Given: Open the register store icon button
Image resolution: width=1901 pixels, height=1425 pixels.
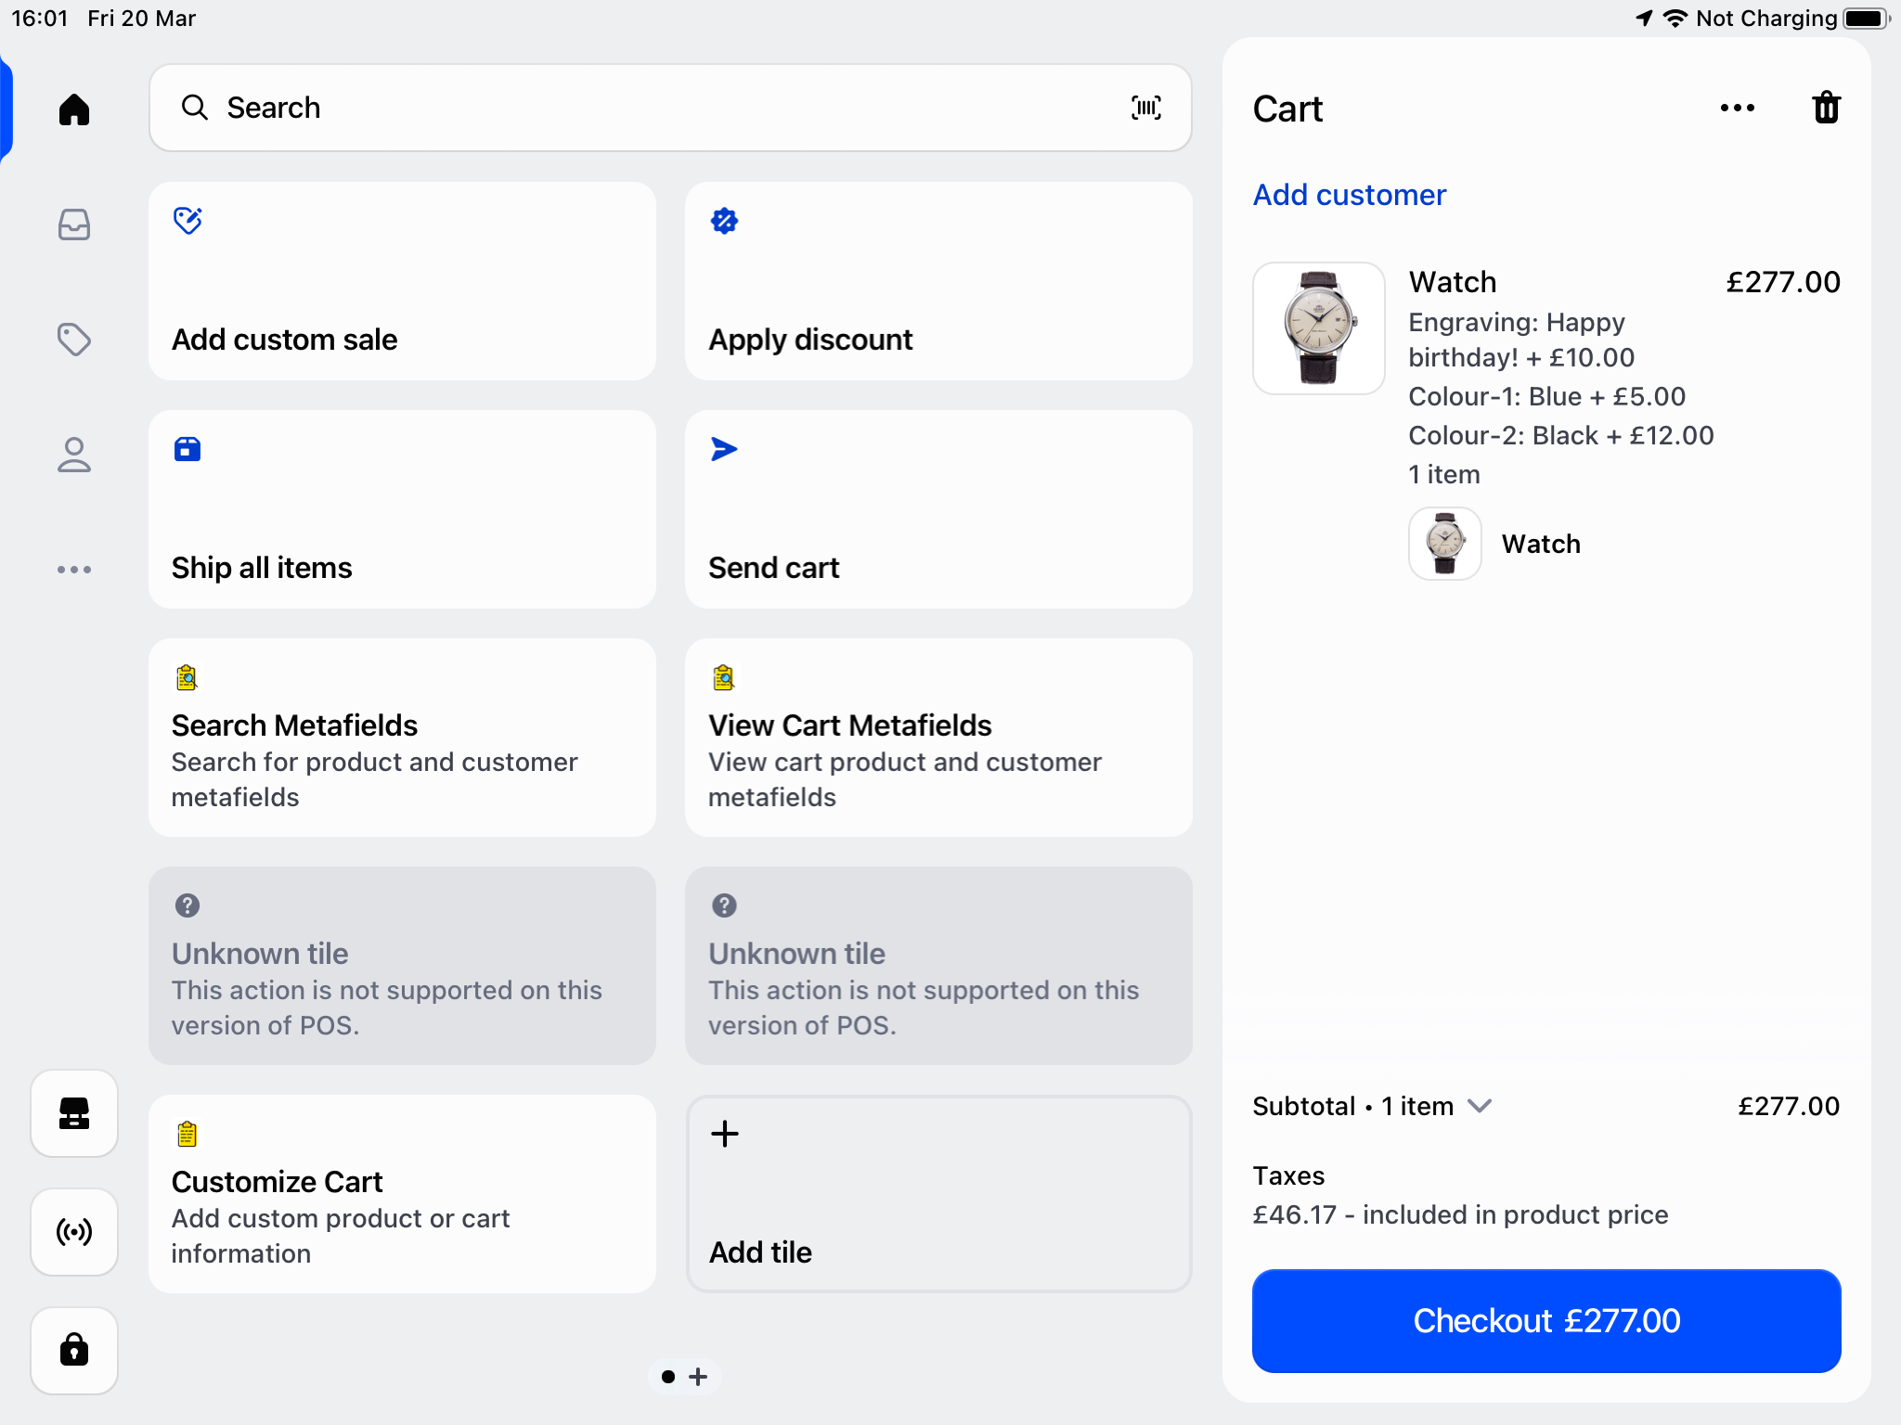Looking at the screenshot, I should (74, 1113).
